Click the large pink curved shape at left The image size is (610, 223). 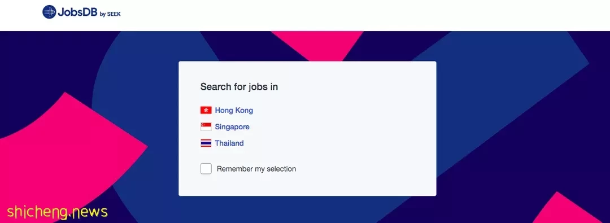(x=62, y=156)
